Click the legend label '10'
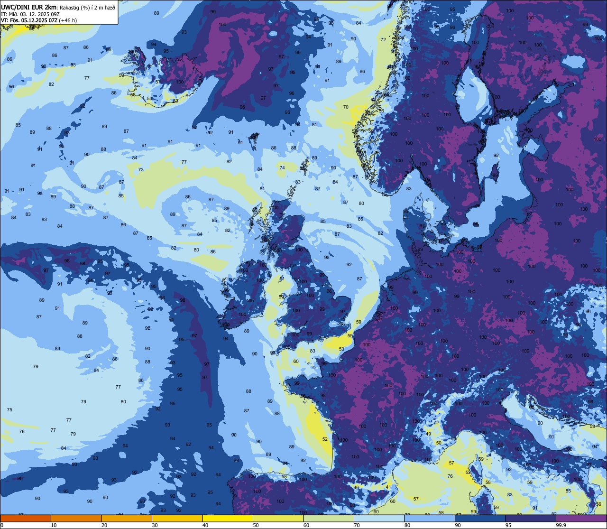The height and width of the screenshot is (529, 607). coord(54,525)
